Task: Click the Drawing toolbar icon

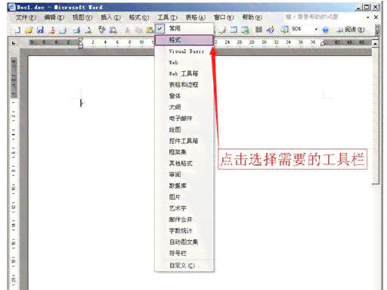Action: pos(270,30)
